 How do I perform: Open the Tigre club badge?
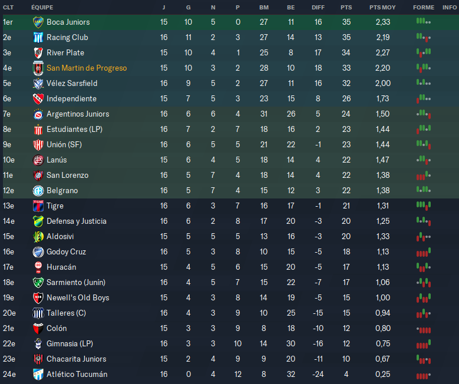click(x=38, y=206)
